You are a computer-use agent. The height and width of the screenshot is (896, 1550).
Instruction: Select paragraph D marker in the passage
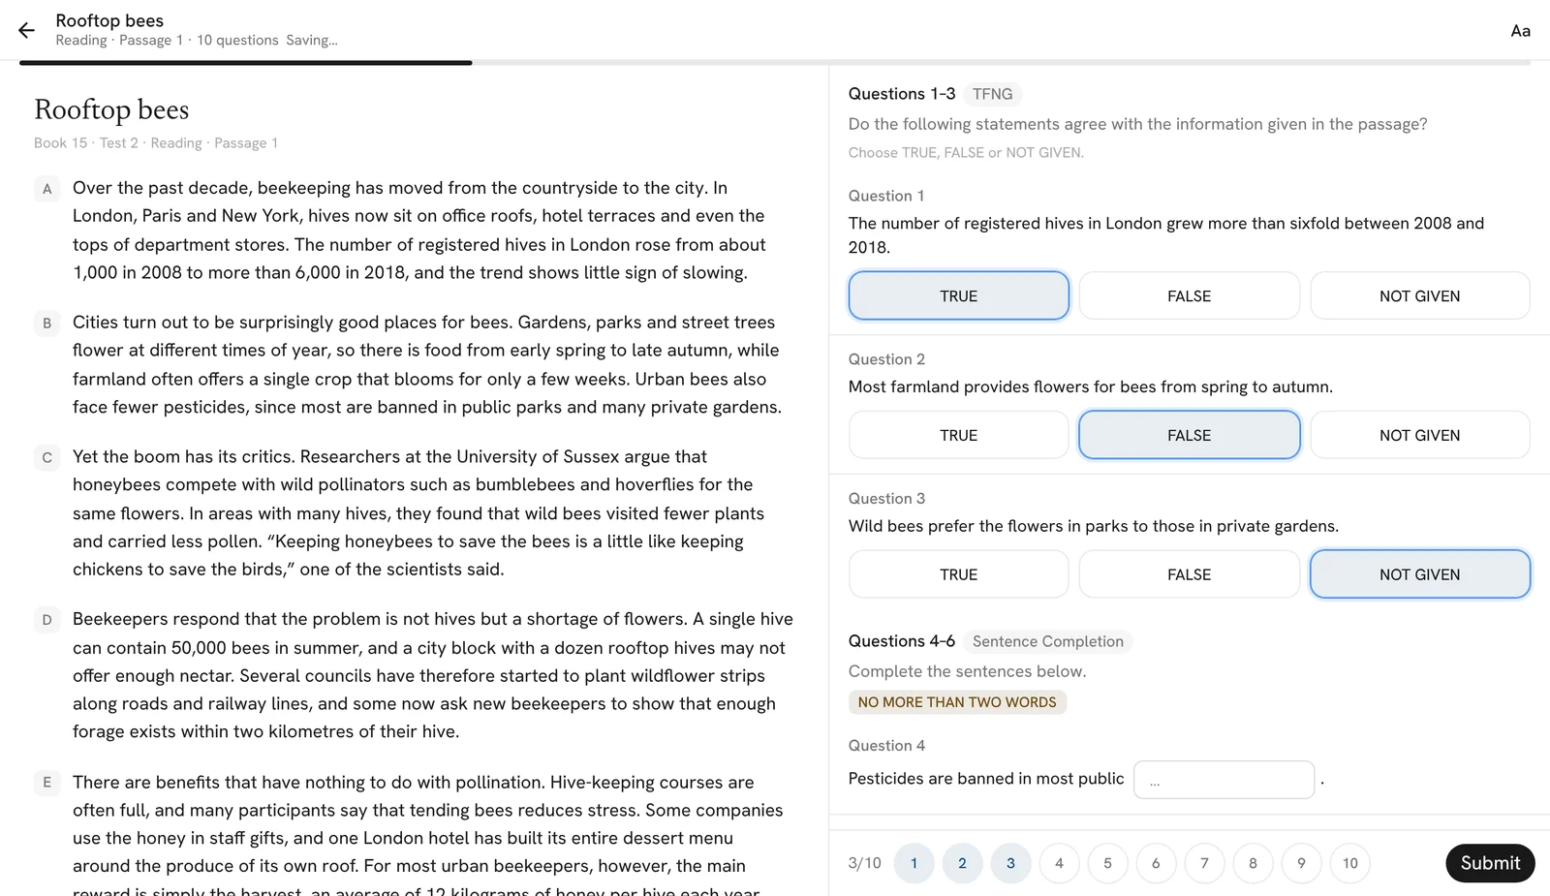coord(46,620)
